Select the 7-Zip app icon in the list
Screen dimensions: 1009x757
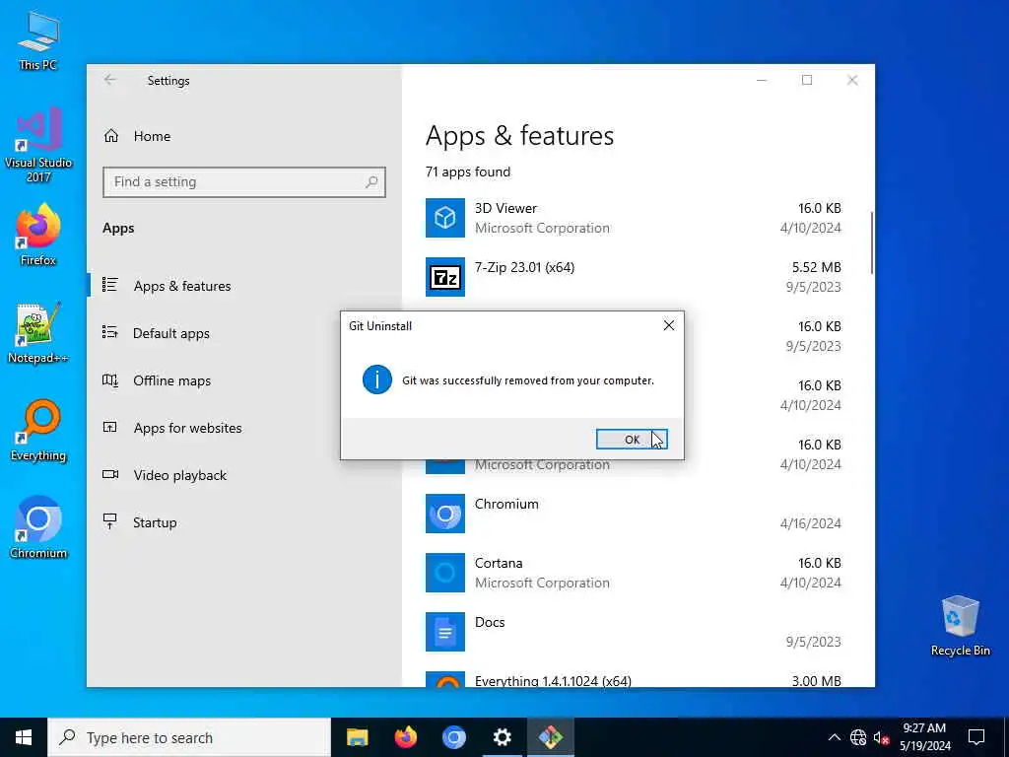click(445, 277)
